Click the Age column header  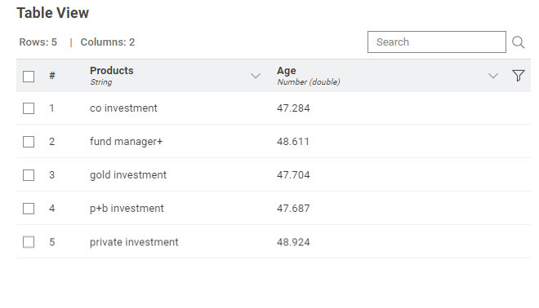pyautogui.click(x=287, y=70)
